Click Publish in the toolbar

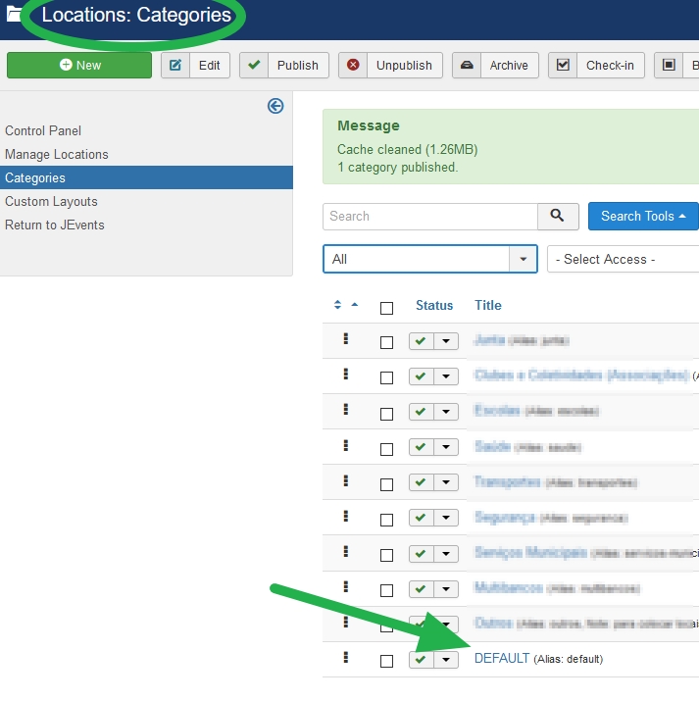[x=284, y=66]
